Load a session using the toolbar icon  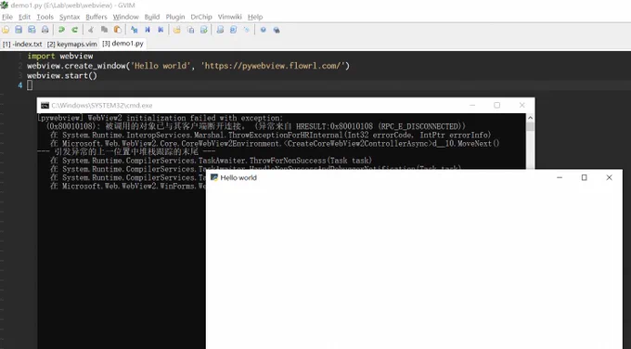pyautogui.click(x=176, y=30)
